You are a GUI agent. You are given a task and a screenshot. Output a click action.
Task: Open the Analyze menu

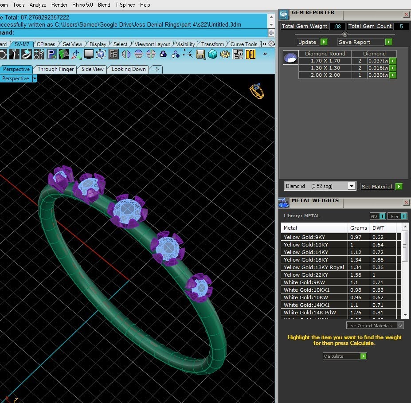point(38,5)
